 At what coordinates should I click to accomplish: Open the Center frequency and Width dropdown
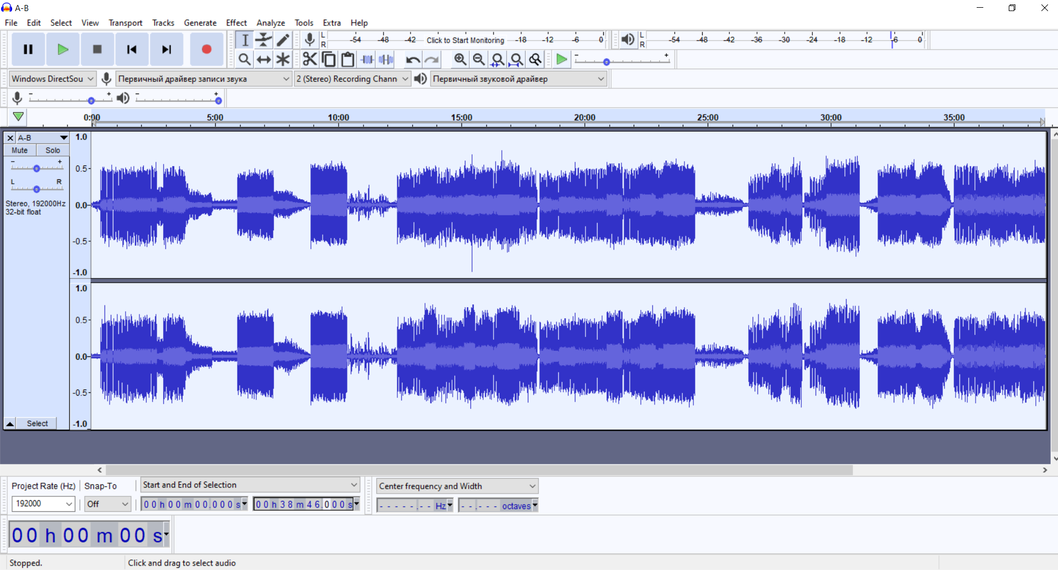(457, 486)
